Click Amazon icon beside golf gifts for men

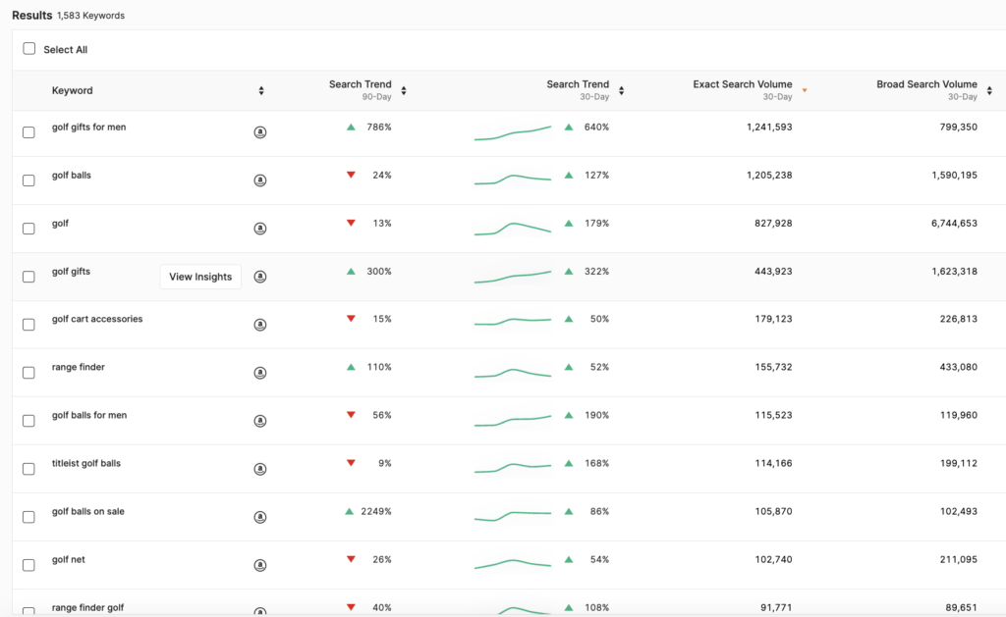click(x=260, y=132)
